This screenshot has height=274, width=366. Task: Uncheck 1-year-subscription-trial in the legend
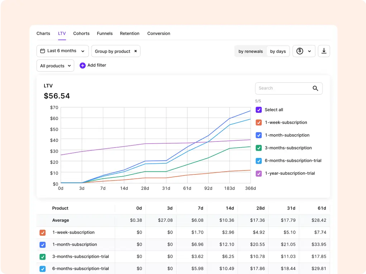click(258, 173)
